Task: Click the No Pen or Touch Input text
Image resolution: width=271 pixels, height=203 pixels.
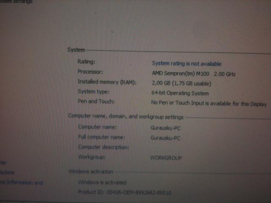Action: tap(209, 103)
